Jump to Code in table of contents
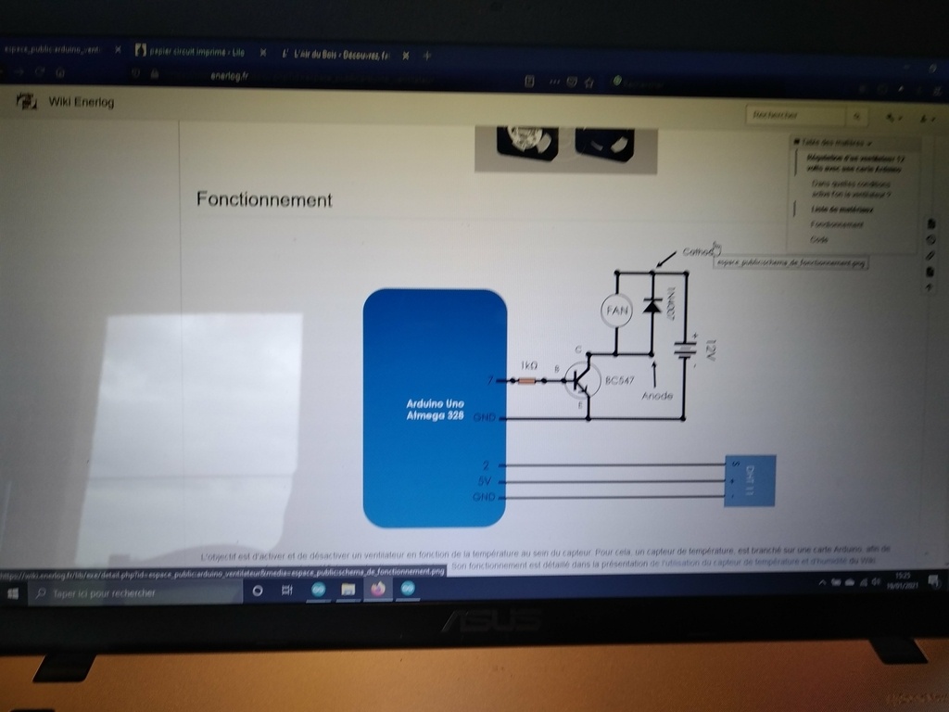949x712 pixels. 819,240
